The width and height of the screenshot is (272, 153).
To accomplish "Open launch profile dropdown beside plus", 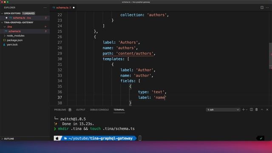I will 246,110.
